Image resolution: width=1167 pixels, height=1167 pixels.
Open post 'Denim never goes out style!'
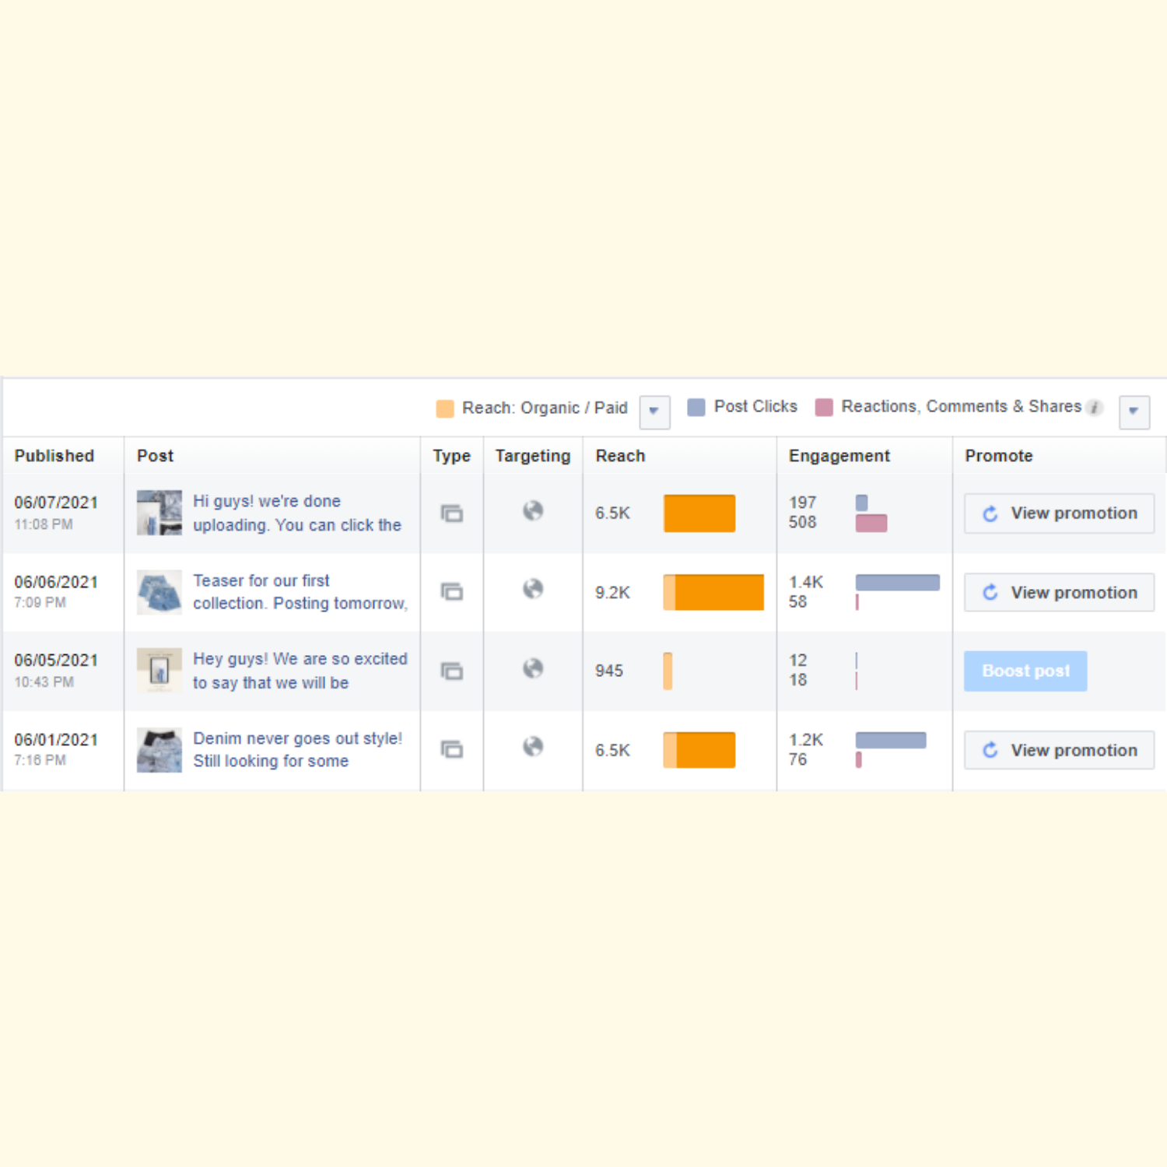298,749
